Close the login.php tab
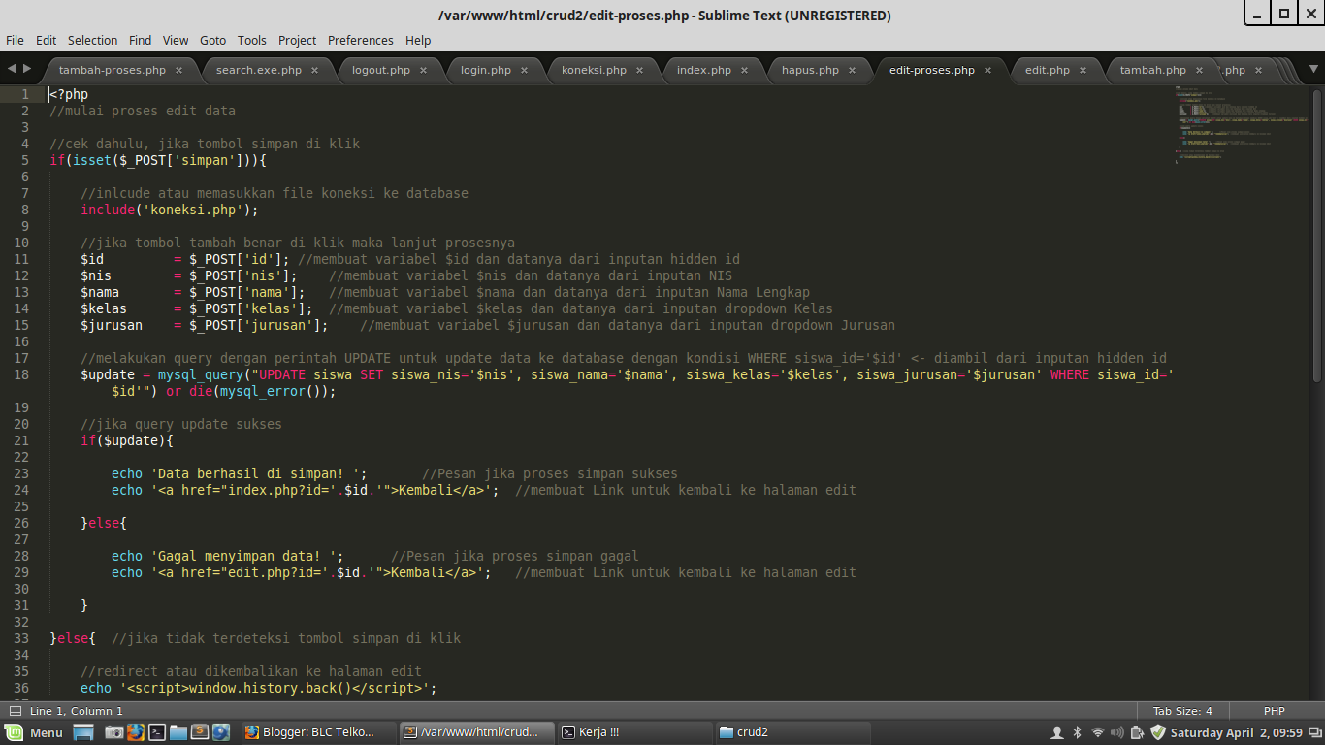This screenshot has height=745, width=1325. [x=524, y=70]
